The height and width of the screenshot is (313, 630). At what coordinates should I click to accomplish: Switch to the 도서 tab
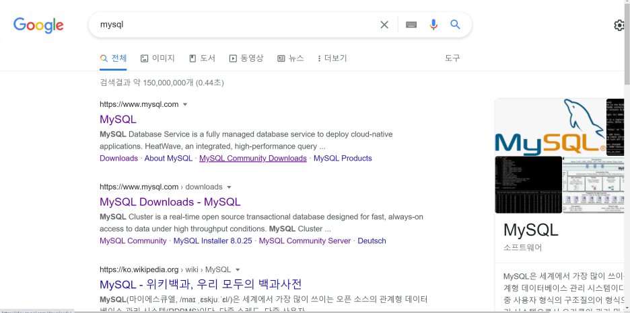pyautogui.click(x=202, y=58)
